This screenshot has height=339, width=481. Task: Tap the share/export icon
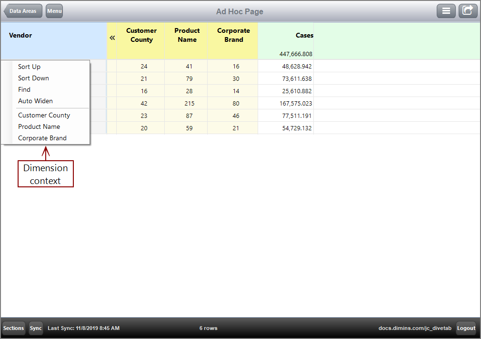[468, 10]
